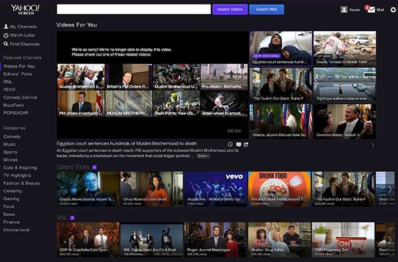Click comment bubble icon under video
This screenshot has height=262, width=398.
tap(238, 144)
